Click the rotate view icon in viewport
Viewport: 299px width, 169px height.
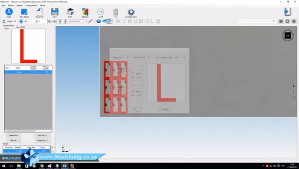(x=293, y=98)
